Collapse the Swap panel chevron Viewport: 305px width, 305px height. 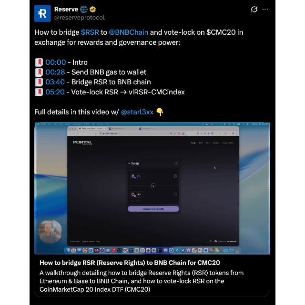129,163
